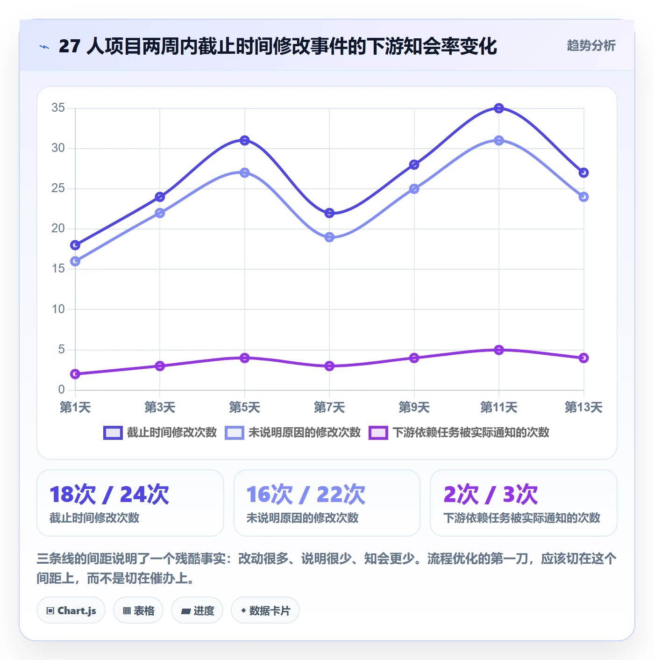Click the x-axis label 第11天
This screenshot has height=660, width=654.
499,407
